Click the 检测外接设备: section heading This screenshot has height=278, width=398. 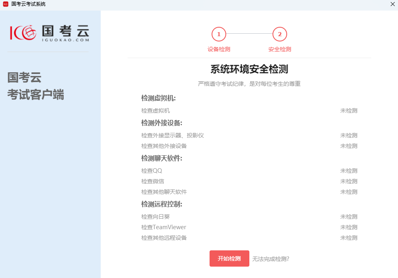tap(162, 123)
